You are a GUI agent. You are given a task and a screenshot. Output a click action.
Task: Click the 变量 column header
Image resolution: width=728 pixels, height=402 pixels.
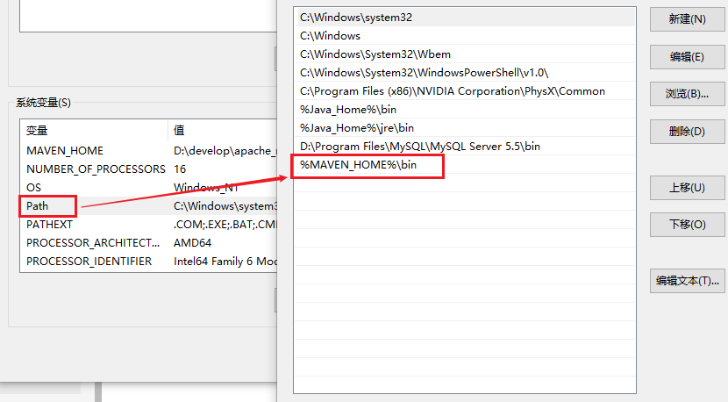point(94,131)
